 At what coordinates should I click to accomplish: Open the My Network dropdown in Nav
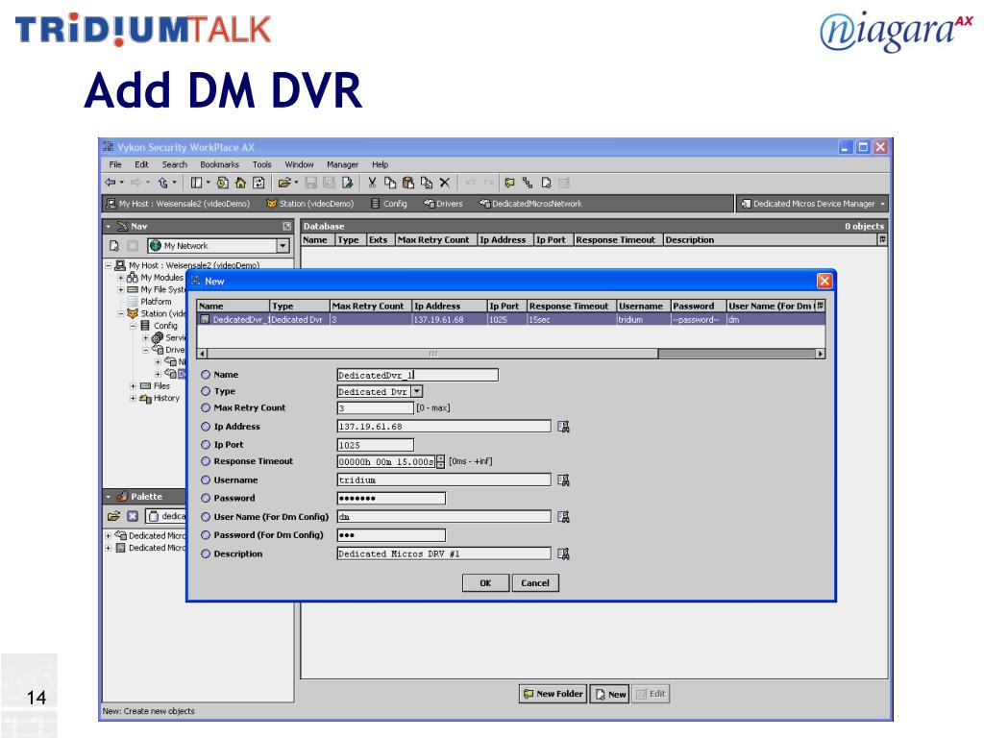click(x=283, y=246)
